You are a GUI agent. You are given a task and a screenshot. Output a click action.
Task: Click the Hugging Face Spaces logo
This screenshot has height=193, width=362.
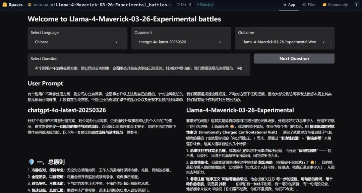tap(5, 5)
